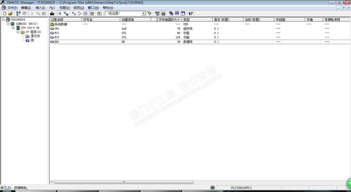Open the 插入(I) menu
Image resolution: width=351 pixels, height=192 pixels.
(40, 8)
